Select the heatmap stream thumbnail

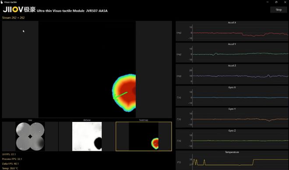[144, 136]
